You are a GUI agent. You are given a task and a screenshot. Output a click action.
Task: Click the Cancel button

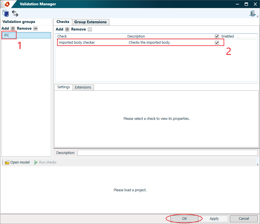(243, 218)
